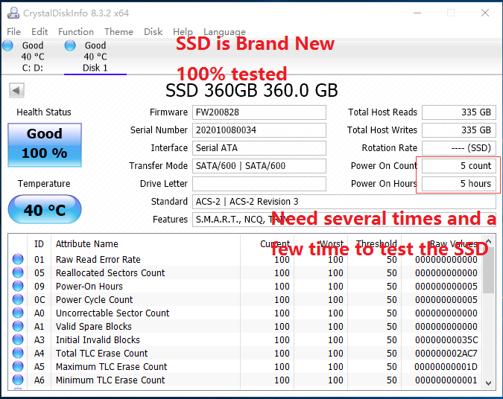This screenshot has width=503, height=399.
Task: Click the ID column header
Action: pyautogui.click(x=39, y=244)
